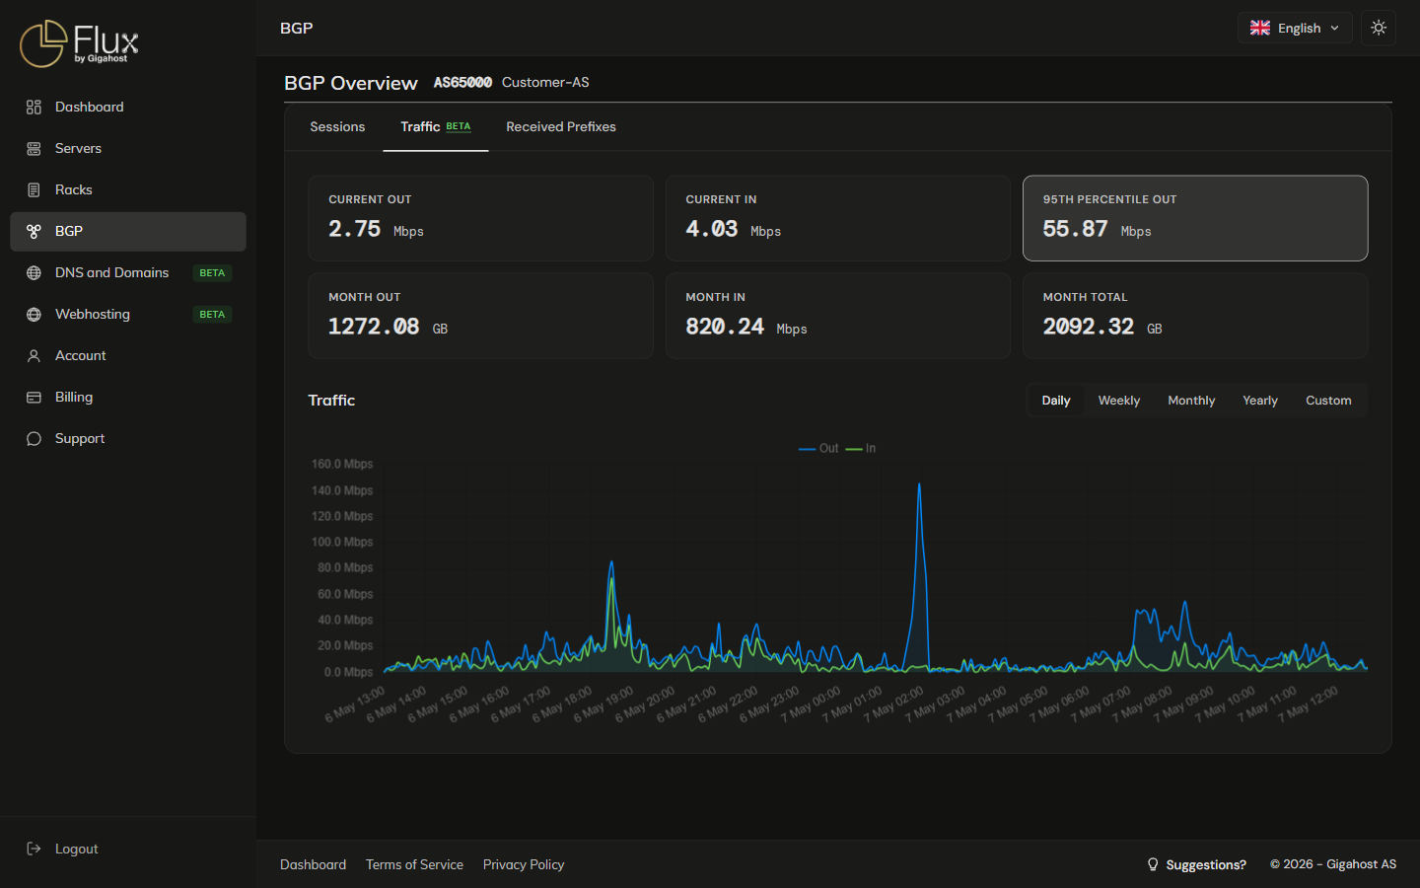Click the Month Out stat card

pyautogui.click(x=480, y=316)
